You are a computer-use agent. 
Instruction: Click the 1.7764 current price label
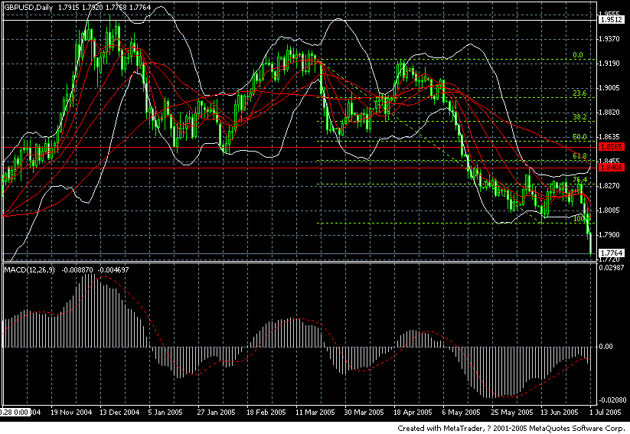[611, 253]
